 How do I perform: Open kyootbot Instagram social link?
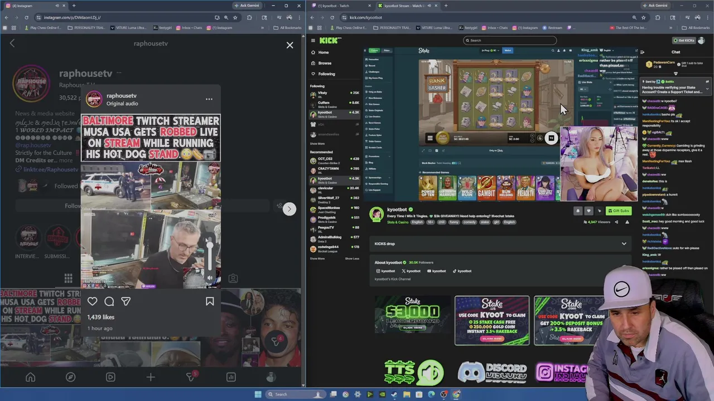[x=385, y=271]
